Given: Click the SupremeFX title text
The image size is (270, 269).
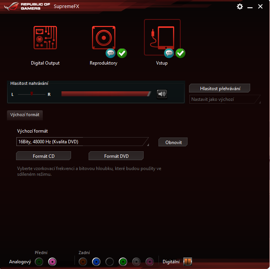Looking at the screenshot, I should click(66, 6).
